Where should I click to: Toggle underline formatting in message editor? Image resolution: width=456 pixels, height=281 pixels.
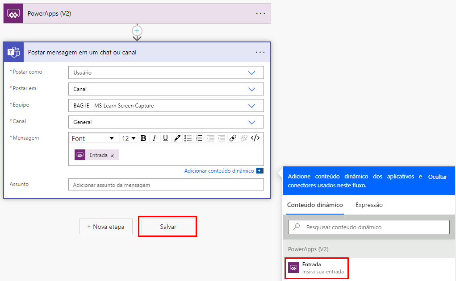pyautogui.click(x=165, y=138)
